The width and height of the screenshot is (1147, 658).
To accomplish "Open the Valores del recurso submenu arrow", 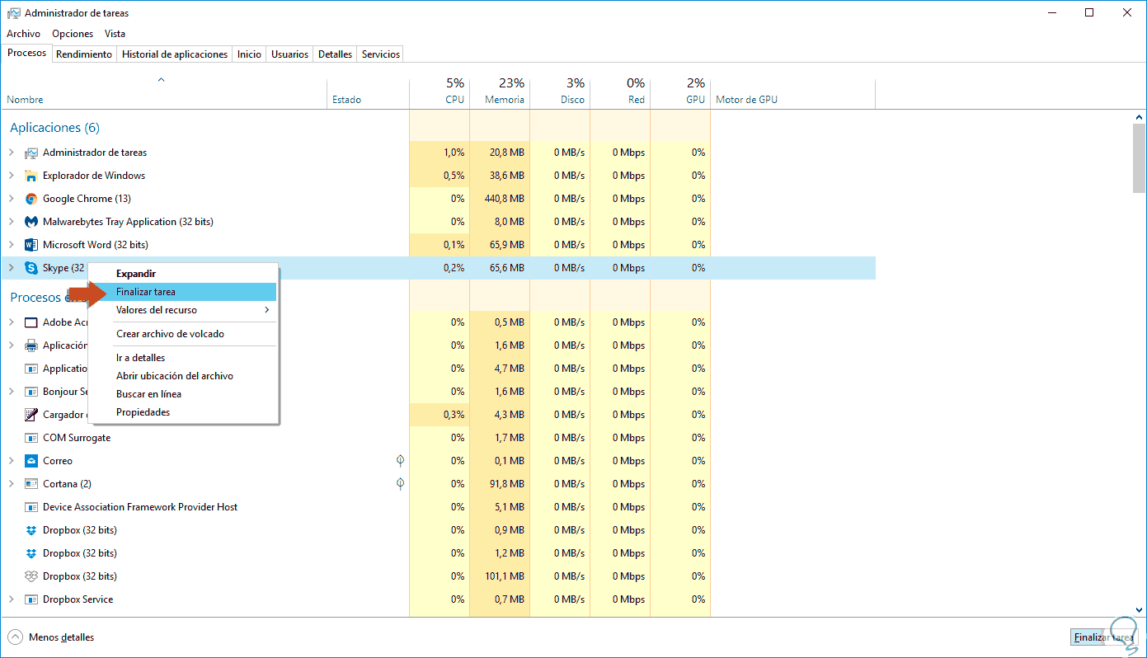I will coord(266,310).
